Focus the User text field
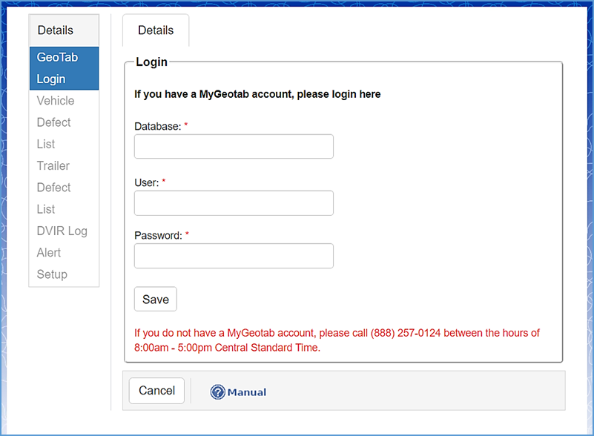This screenshot has width=594, height=436. [x=234, y=203]
